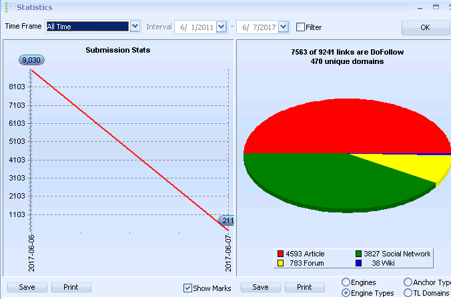Click the '470 unique domains' text
451x299 pixels.
click(x=347, y=61)
